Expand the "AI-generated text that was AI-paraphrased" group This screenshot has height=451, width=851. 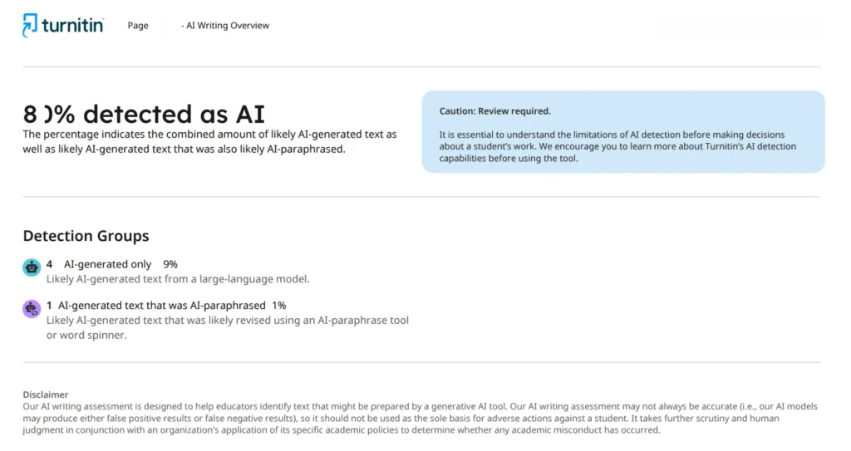click(x=161, y=306)
